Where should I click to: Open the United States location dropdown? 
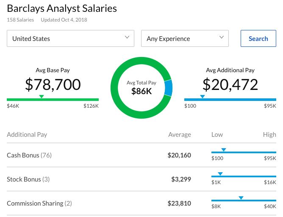tap(70, 38)
